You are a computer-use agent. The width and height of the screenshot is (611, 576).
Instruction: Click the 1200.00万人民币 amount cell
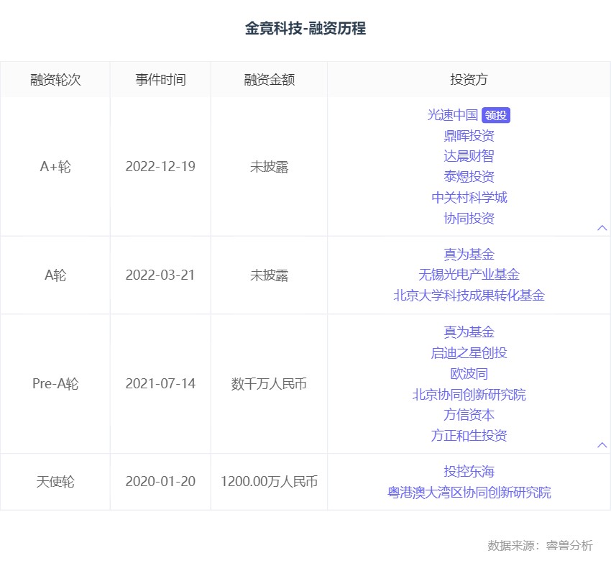click(270, 482)
